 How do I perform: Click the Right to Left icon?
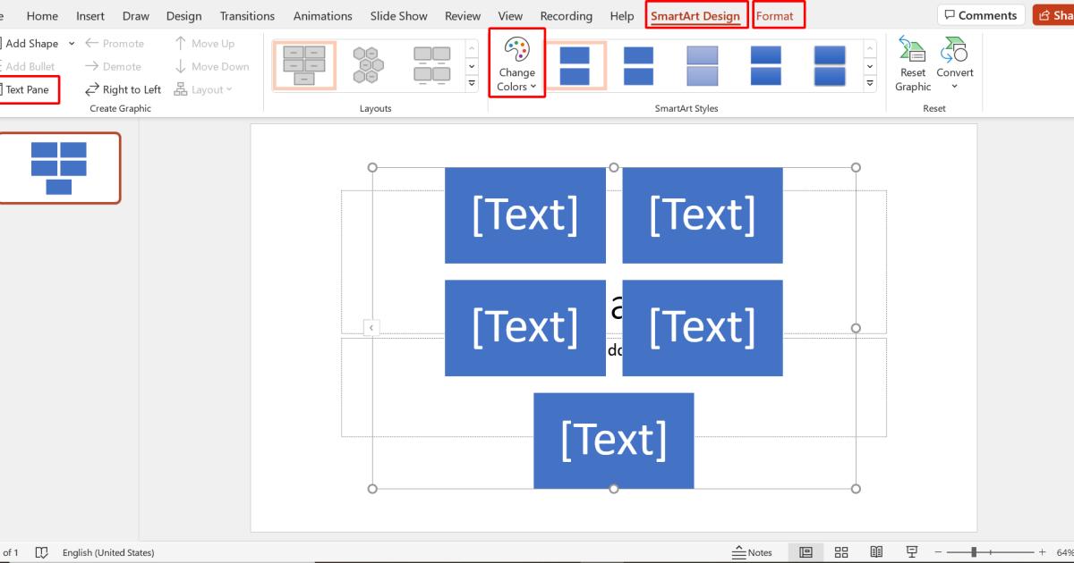[123, 88]
